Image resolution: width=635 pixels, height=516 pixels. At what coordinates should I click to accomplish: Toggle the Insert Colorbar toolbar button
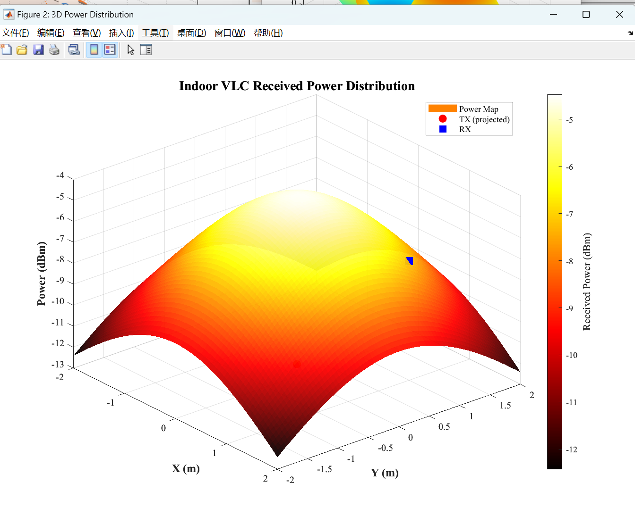click(94, 50)
